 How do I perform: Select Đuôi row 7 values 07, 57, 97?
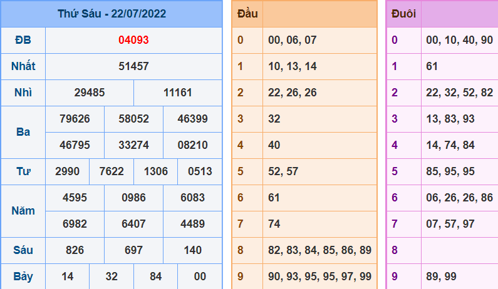tap(450, 225)
